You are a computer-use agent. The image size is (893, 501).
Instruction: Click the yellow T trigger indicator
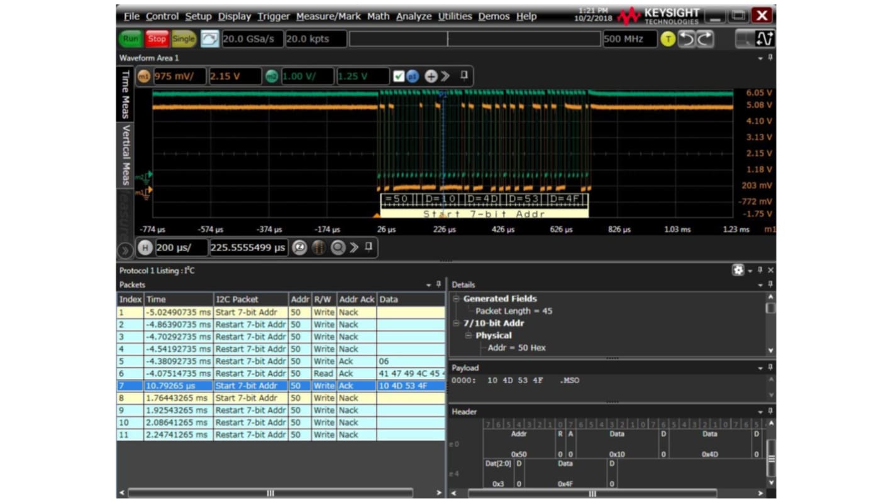[x=668, y=39]
